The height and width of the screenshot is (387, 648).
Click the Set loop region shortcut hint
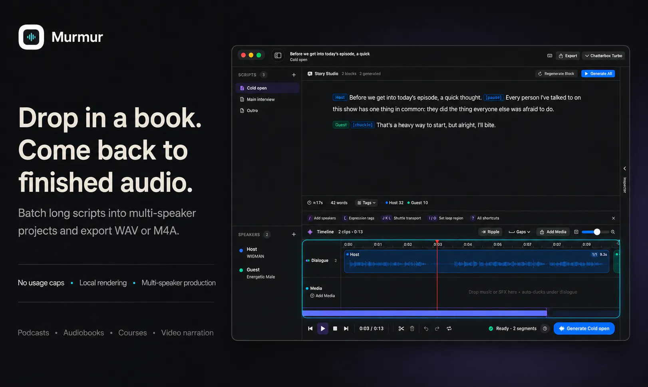(445, 218)
